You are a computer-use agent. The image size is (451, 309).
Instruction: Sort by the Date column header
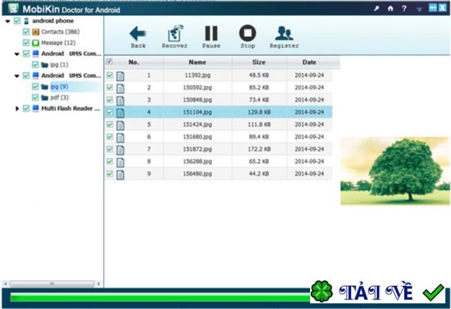[309, 62]
